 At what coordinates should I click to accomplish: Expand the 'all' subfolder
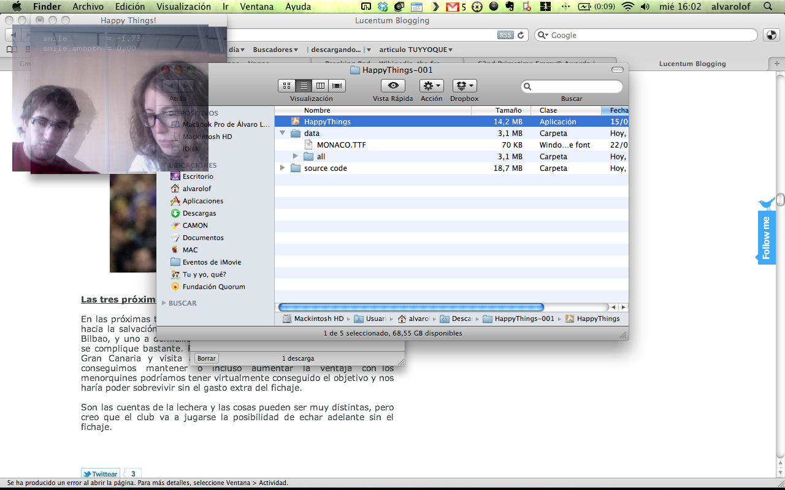pyautogui.click(x=296, y=156)
